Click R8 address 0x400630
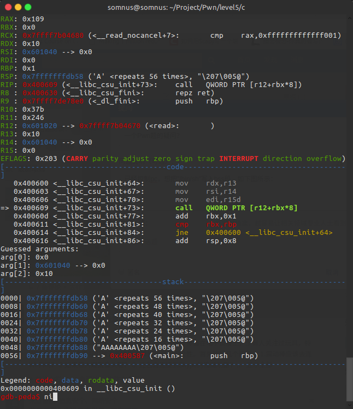The width and height of the screenshot is (353, 409). (x=39, y=93)
